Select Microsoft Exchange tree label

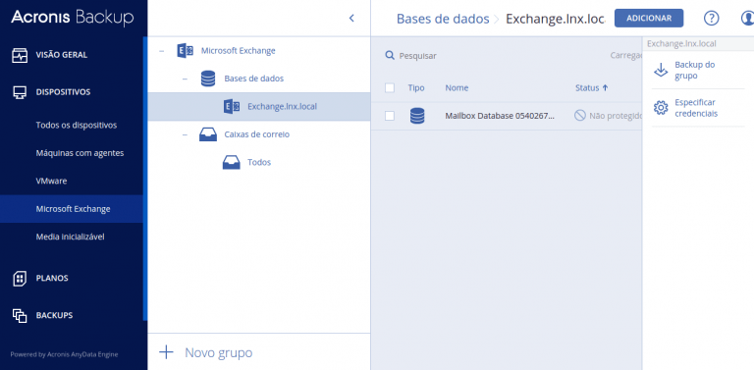(238, 51)
